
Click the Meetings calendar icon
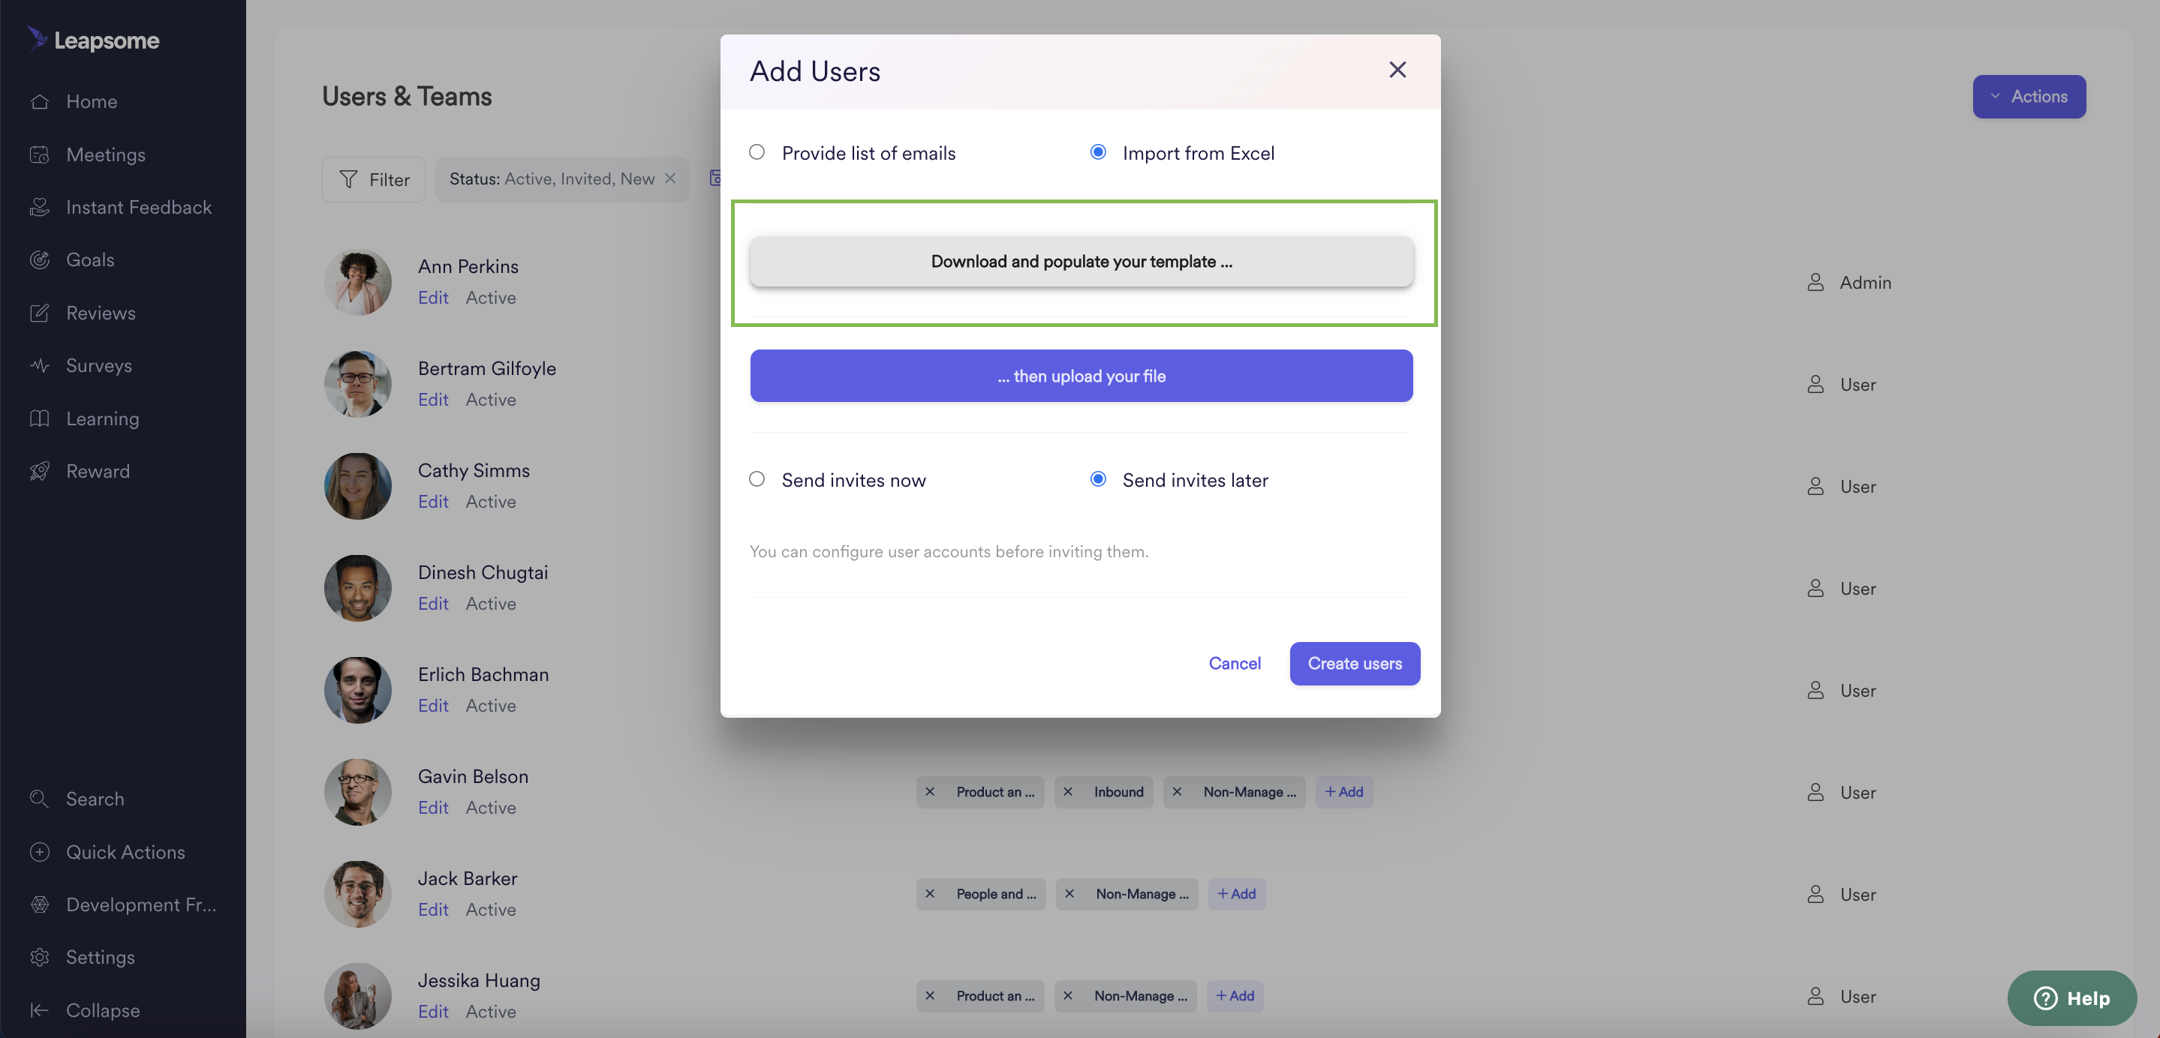click(40, 154)
